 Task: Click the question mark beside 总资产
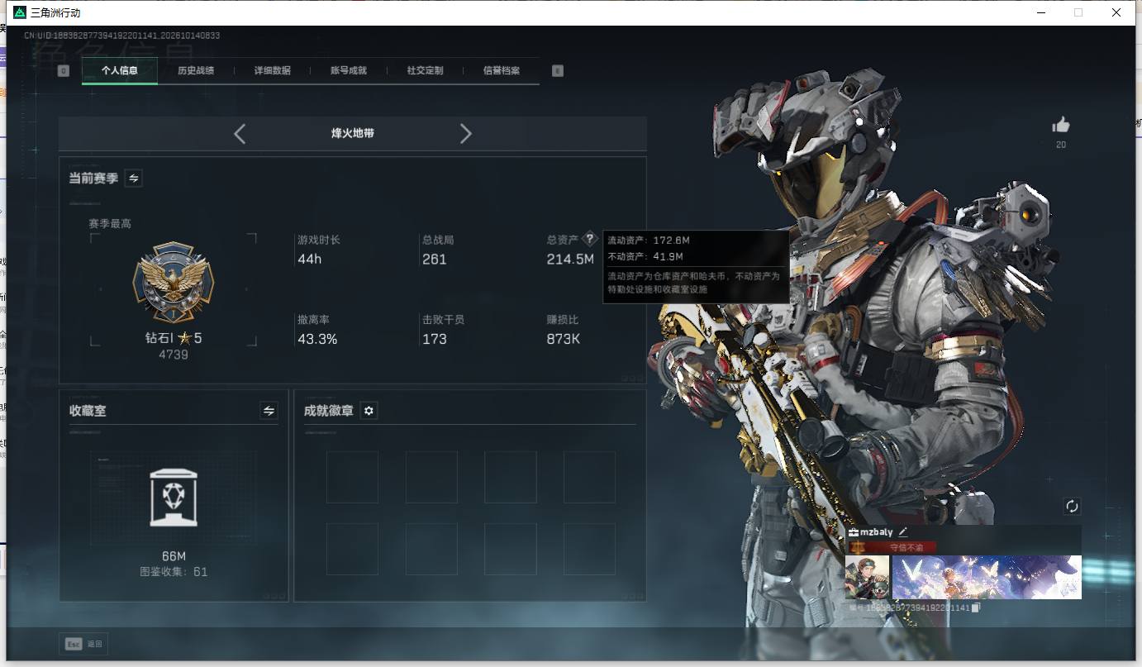[589, 239]
